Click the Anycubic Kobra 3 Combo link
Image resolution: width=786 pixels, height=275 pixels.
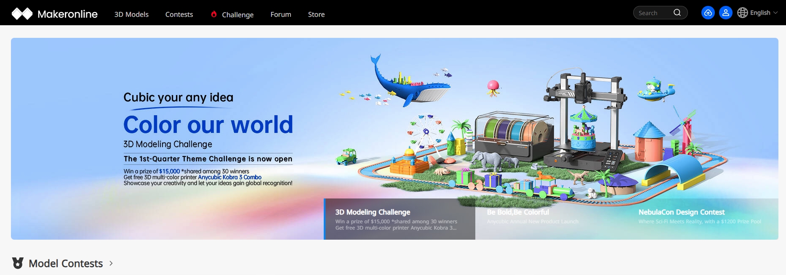229,177
